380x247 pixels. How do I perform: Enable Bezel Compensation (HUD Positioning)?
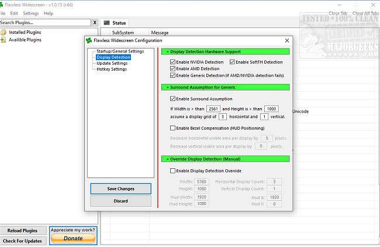coord(172,128)
